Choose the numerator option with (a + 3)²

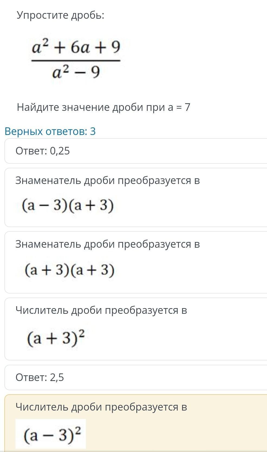click(136, 329)
